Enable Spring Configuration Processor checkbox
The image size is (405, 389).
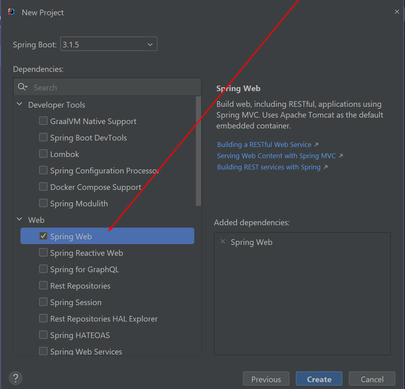pyautogui.click(x=43, y=170)
